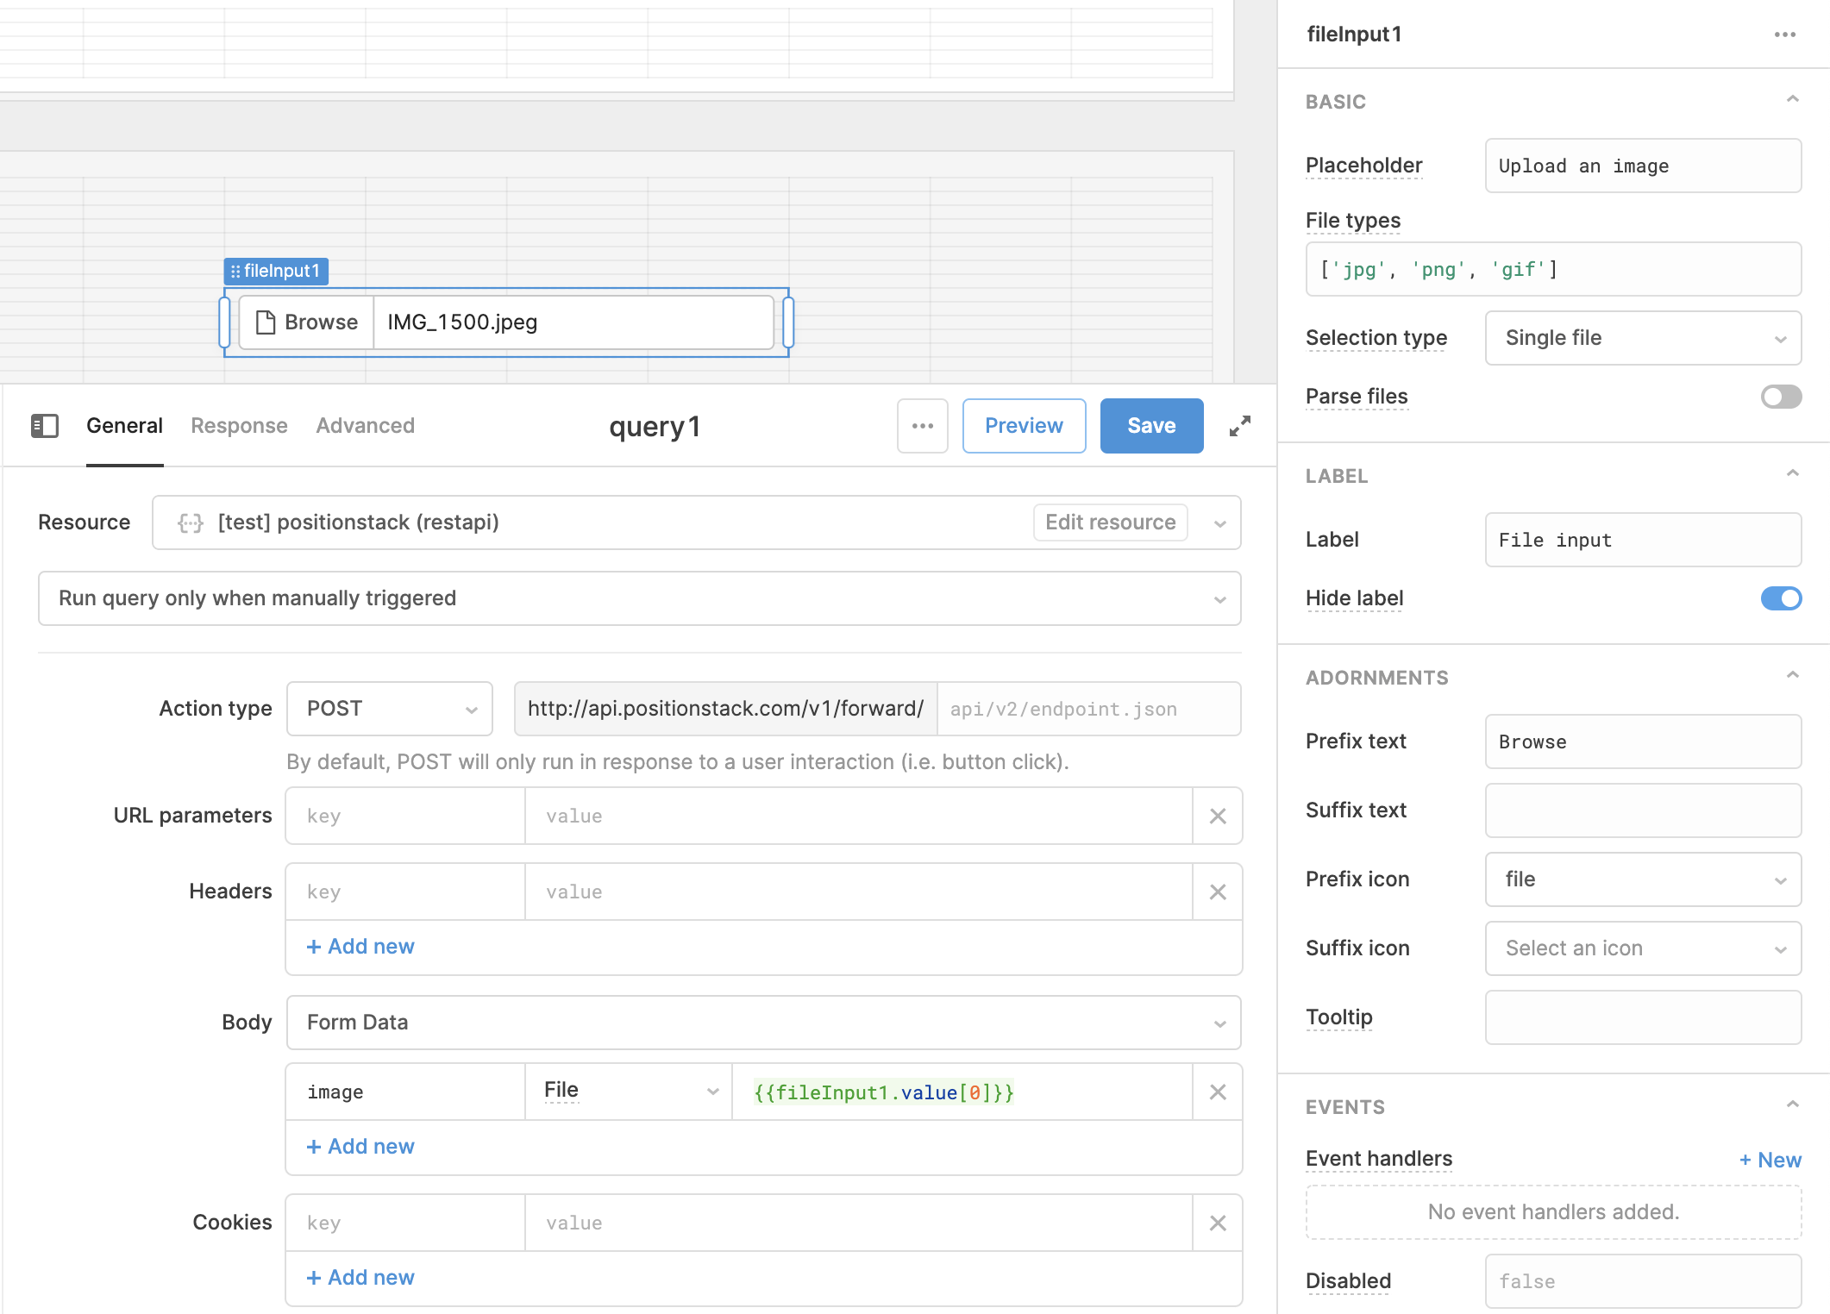Click the query1 name title

click(x=655, y=426)
